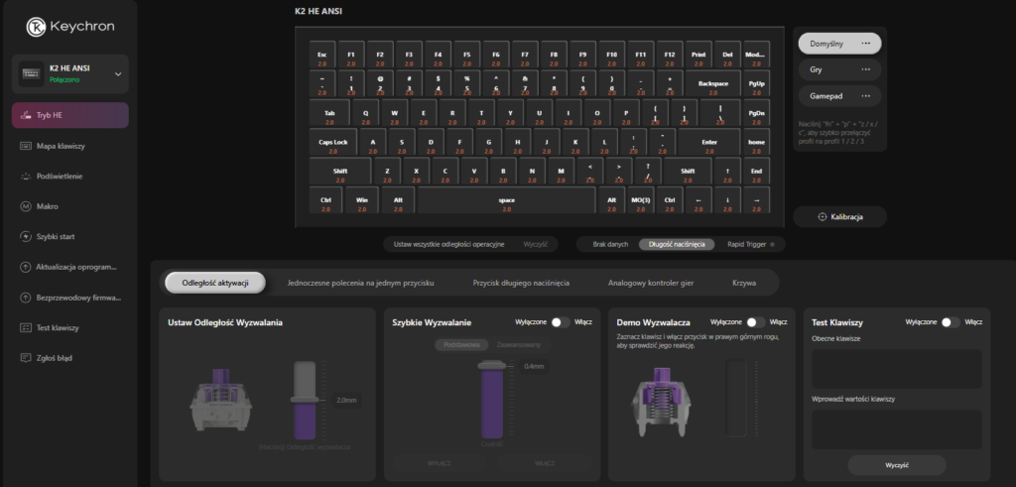The height and width of the screenshot is (487, 1016).
Task: Click the Szybki start icon
Action: tap(25, 236)
